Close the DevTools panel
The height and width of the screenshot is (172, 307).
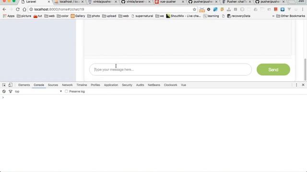click(303, 85)
